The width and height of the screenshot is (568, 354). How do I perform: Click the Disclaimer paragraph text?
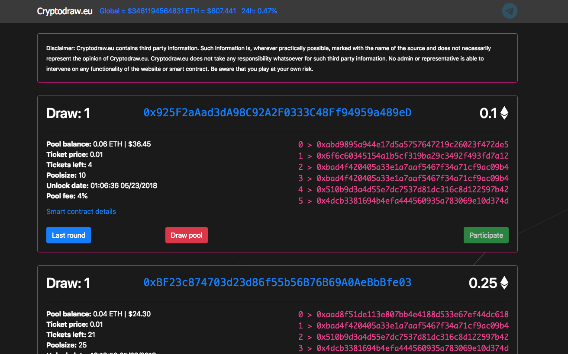pos(268,58)
